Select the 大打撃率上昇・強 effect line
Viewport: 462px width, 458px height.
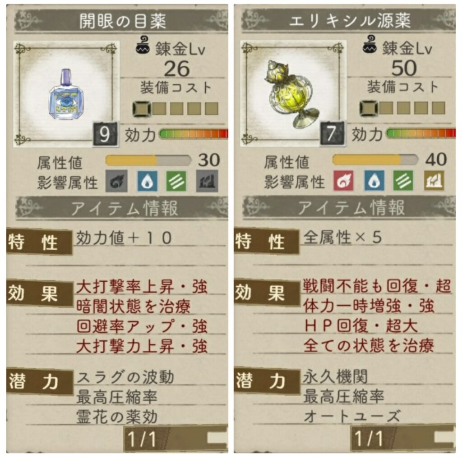click(x=142, y=287)
